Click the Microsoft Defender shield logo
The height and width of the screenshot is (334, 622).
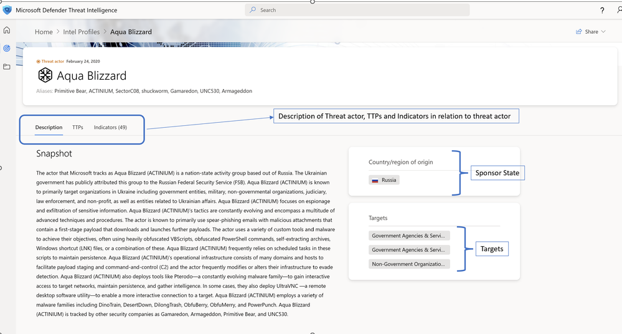(7, 11)
